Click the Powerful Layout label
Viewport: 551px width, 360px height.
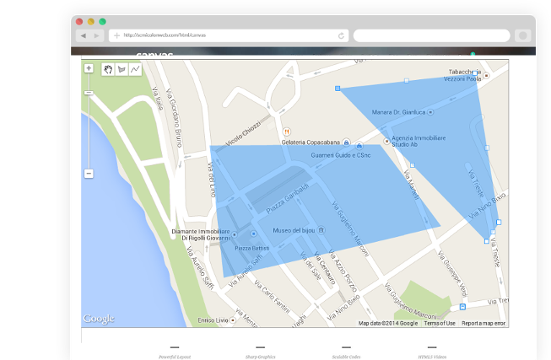click(x=175, y=357)
